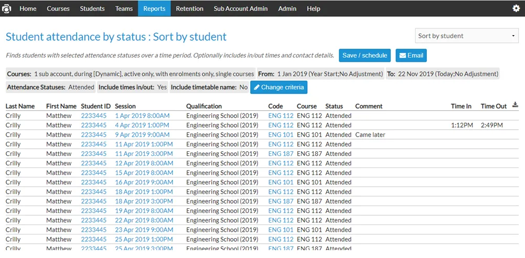Open the settings gear icon
525x258 pixels.
516,8
